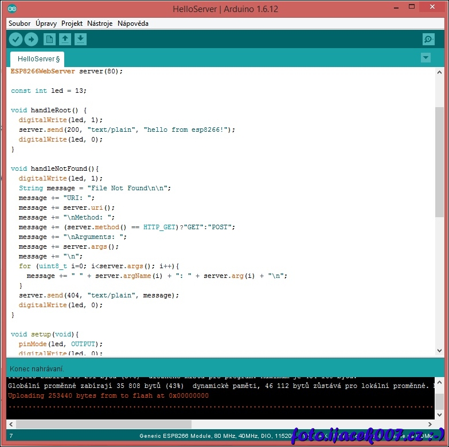Create a new sketch with New icon

[x=50, y=39]
